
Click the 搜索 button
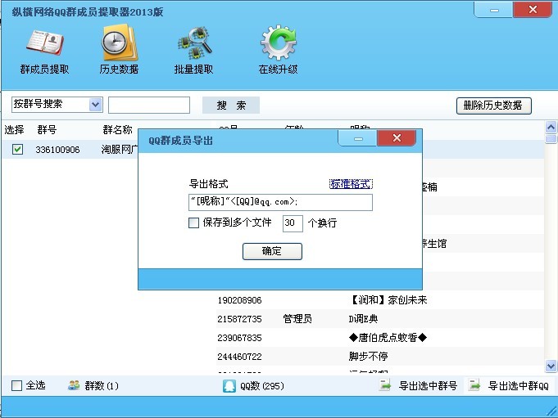(x=231, y=106)
